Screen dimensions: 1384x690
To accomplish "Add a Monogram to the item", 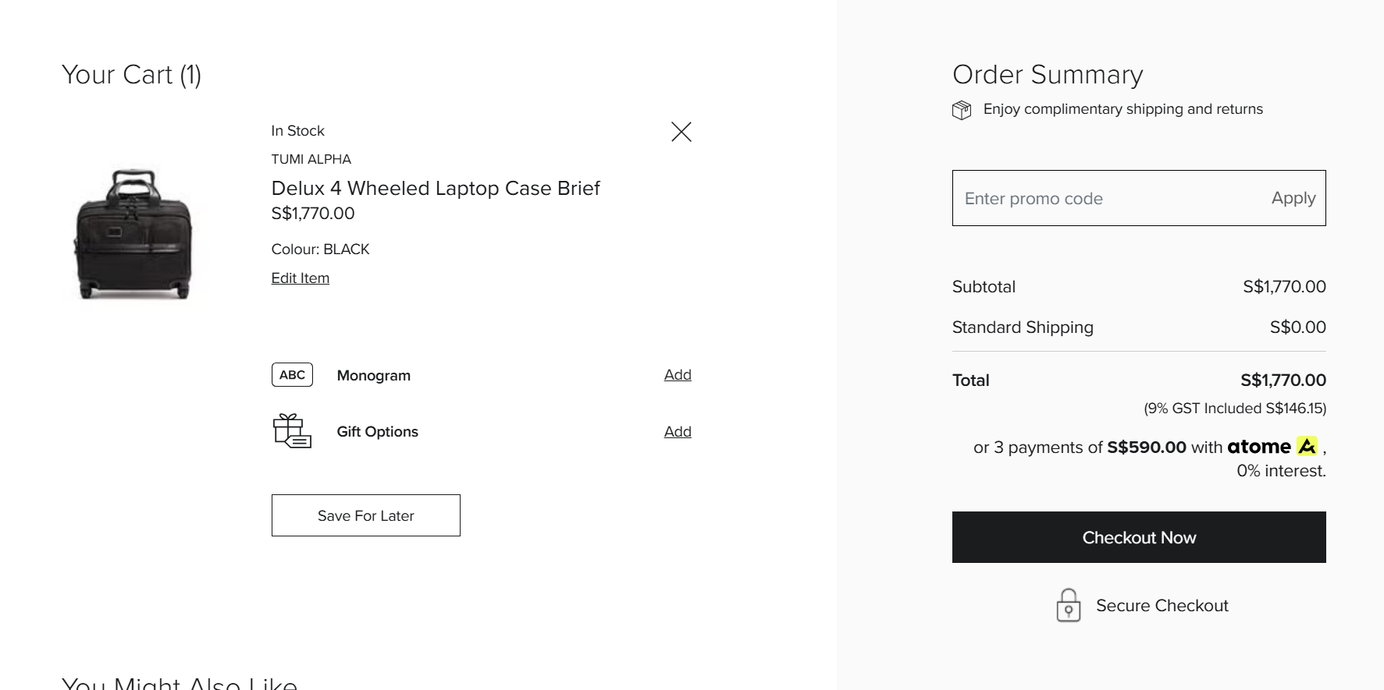I will point(678,375).
